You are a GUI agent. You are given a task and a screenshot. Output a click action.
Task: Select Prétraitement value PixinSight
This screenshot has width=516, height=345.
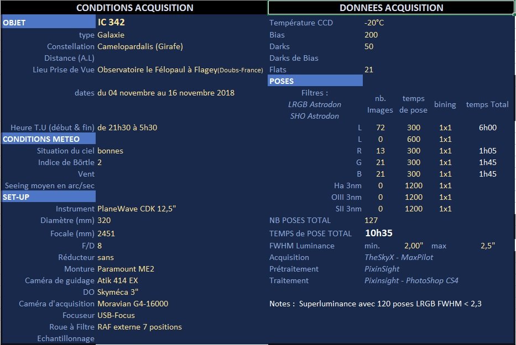click(382, 269)
